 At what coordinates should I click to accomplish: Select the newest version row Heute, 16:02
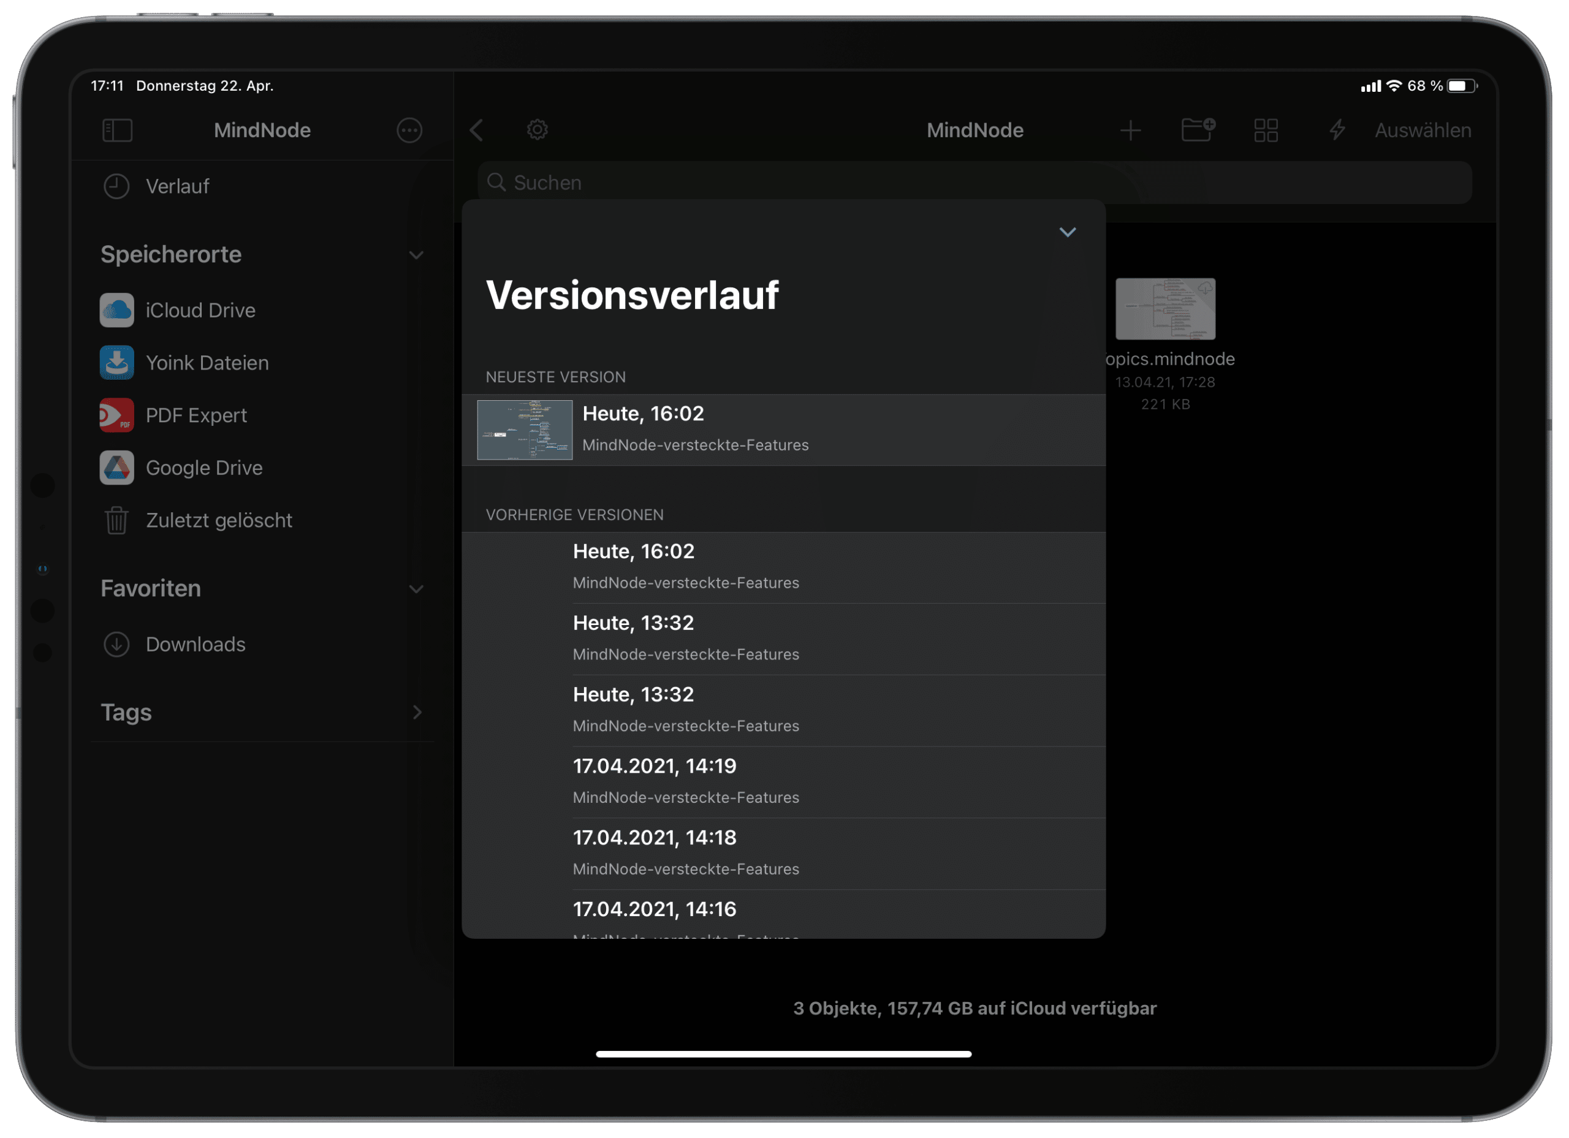coord(783,430)
